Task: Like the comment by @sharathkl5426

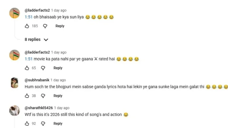Action: 27,124
